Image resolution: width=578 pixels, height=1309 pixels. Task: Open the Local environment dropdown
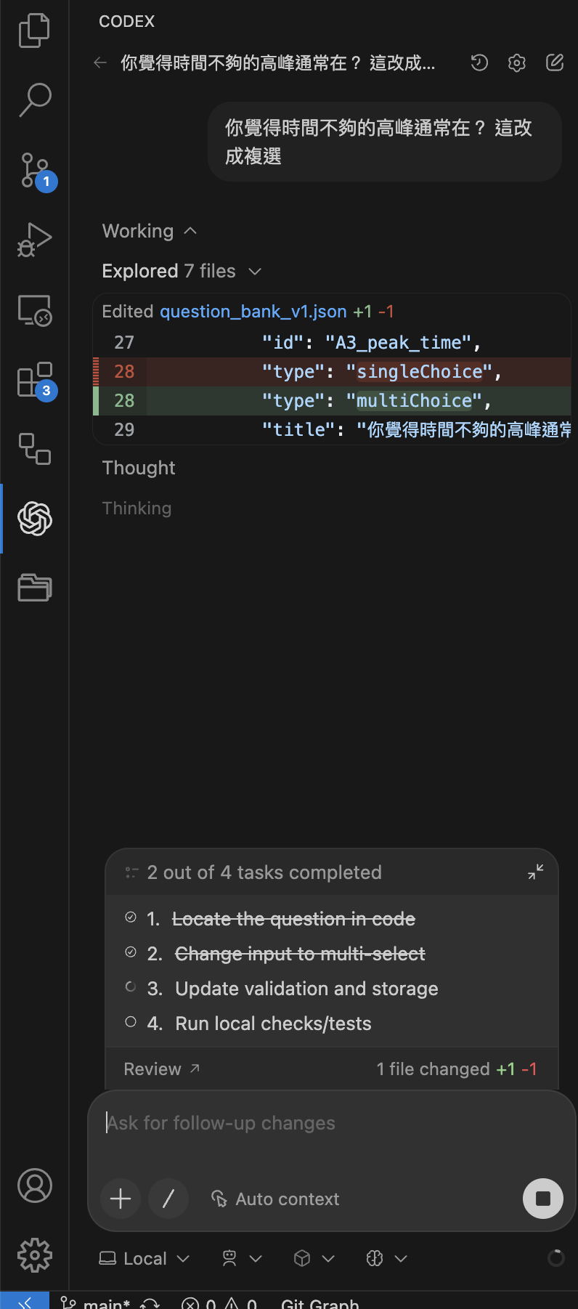[x=144, y=1259]
